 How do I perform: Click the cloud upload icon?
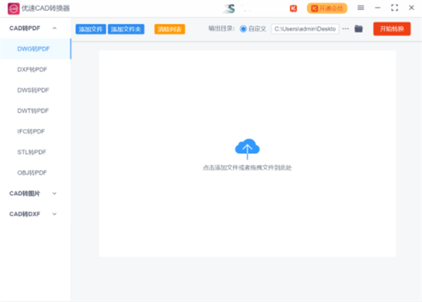pyautogui.click(x=247, y=148)
